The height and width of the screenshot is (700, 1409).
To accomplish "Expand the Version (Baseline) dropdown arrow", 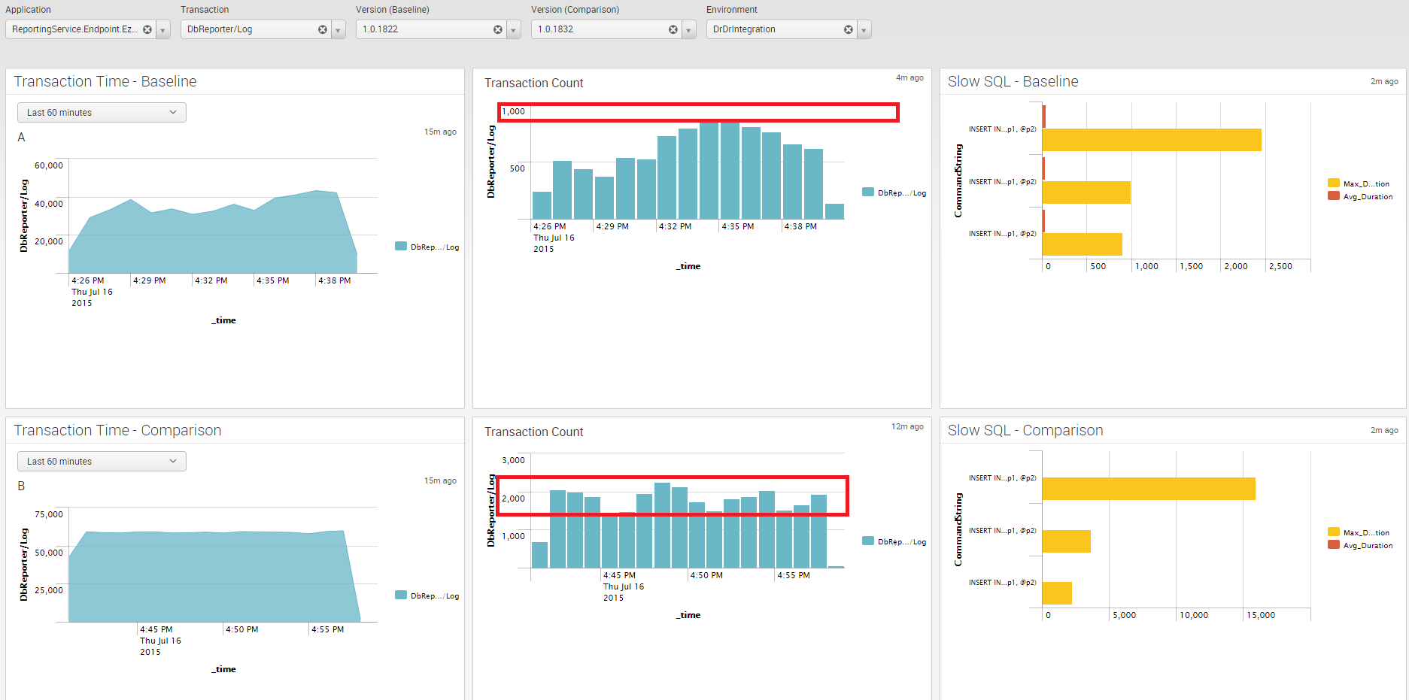I will coord(514,30).
